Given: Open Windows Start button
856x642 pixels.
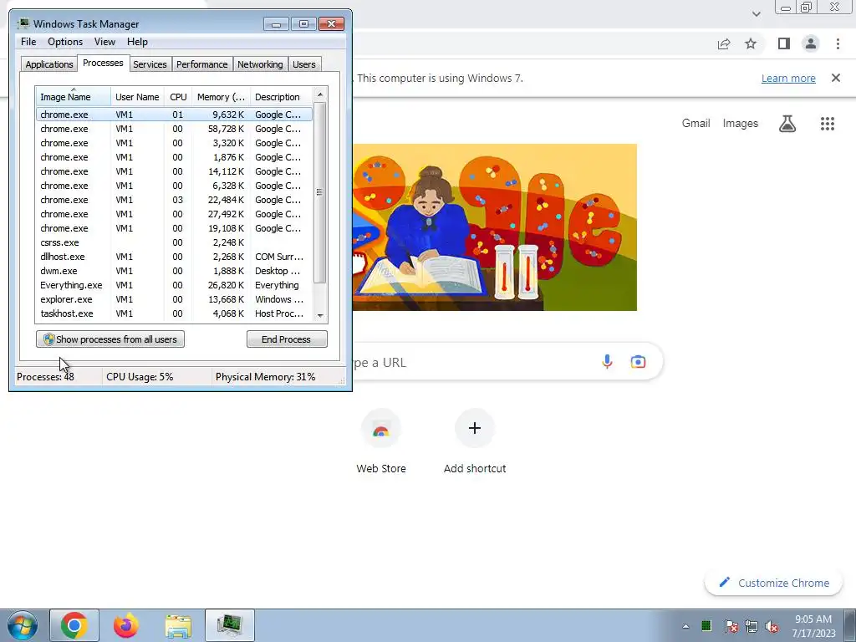Looking at the screenshot, I should 22,625.
